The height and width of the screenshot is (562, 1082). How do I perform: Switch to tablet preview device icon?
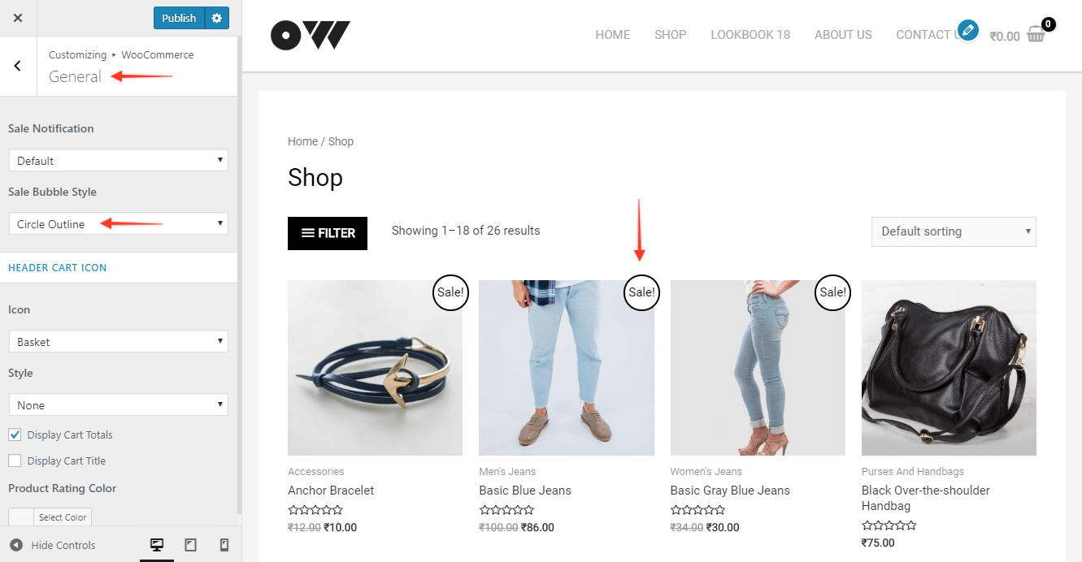190,545
